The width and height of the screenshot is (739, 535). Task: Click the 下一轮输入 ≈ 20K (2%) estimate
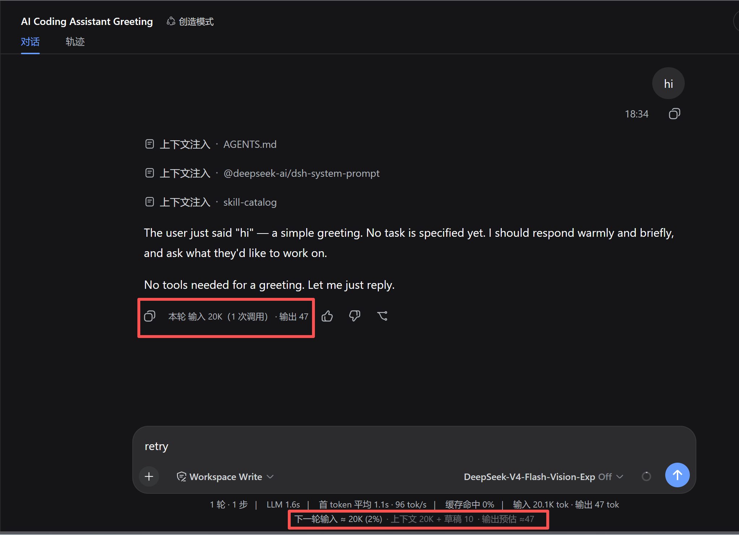(x=338, y=519)
